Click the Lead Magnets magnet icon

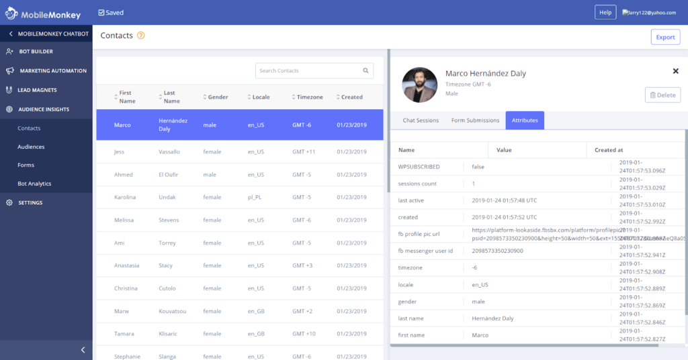(x=9, y=90)
